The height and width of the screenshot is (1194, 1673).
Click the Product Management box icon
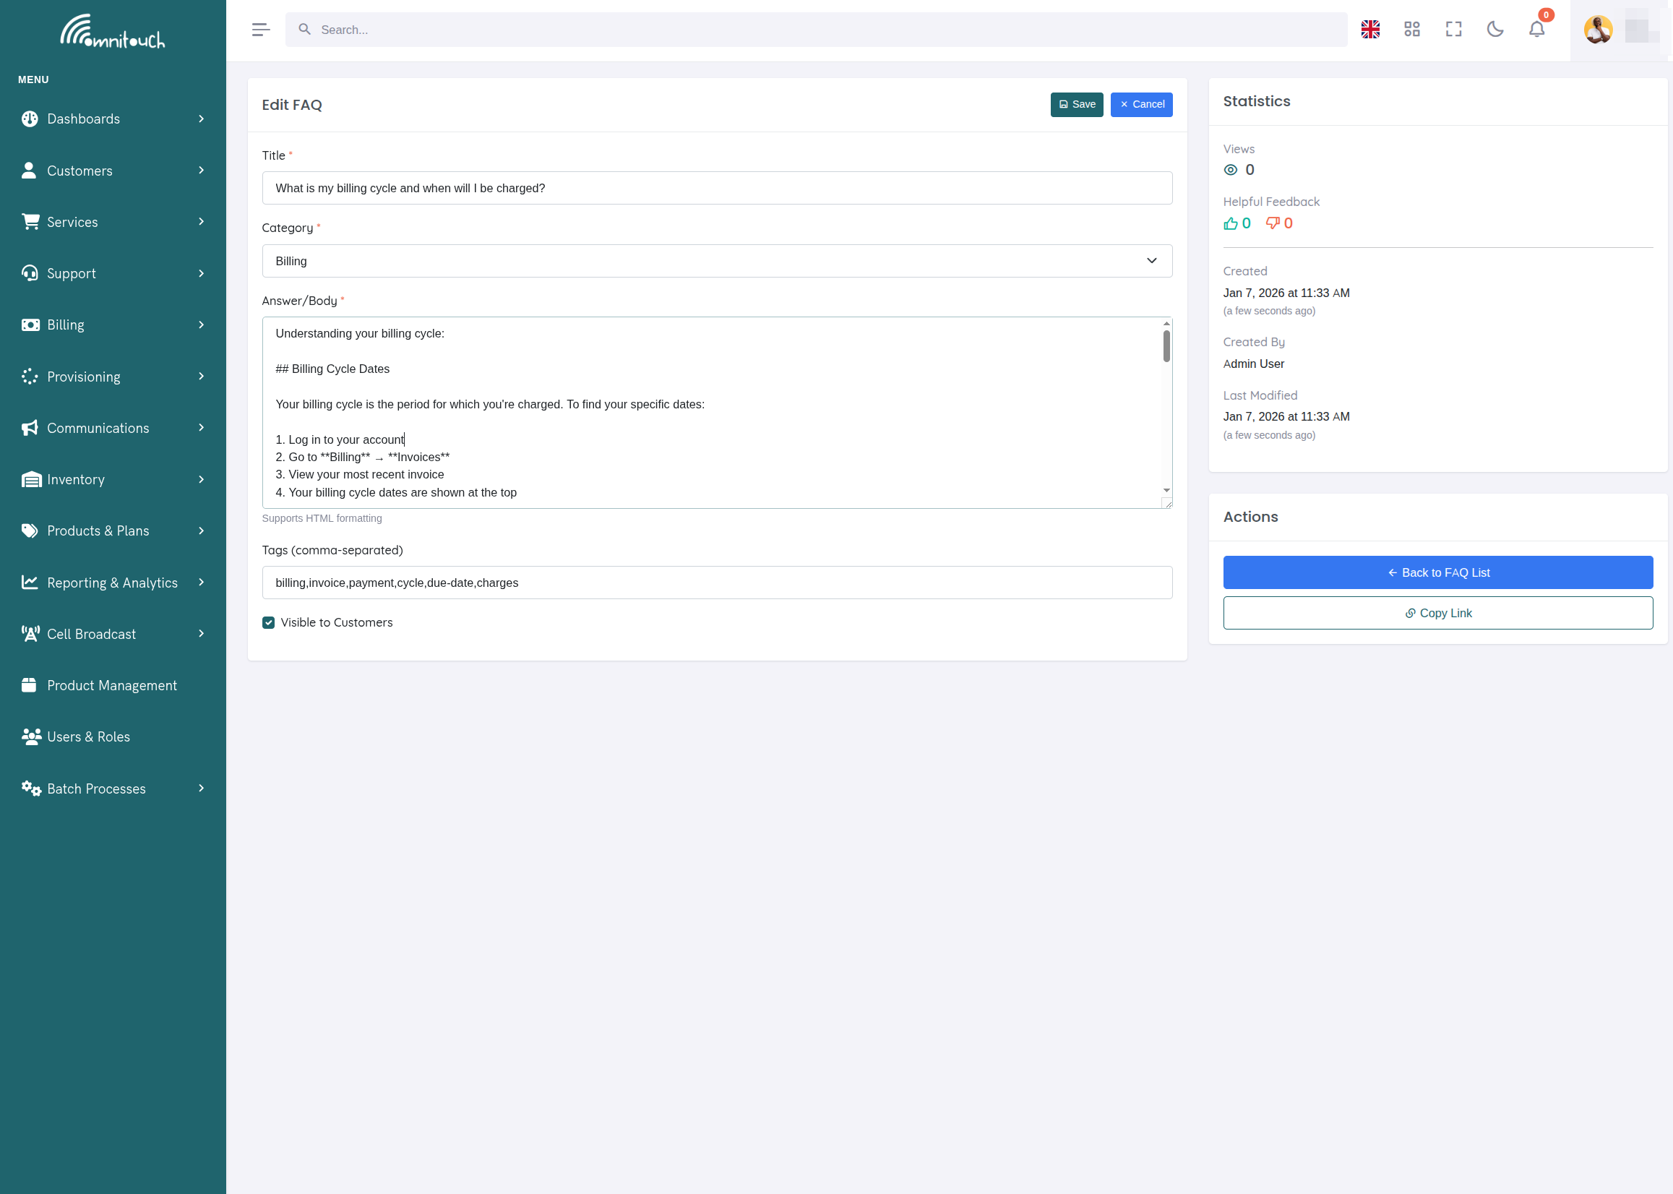point(29,684)
